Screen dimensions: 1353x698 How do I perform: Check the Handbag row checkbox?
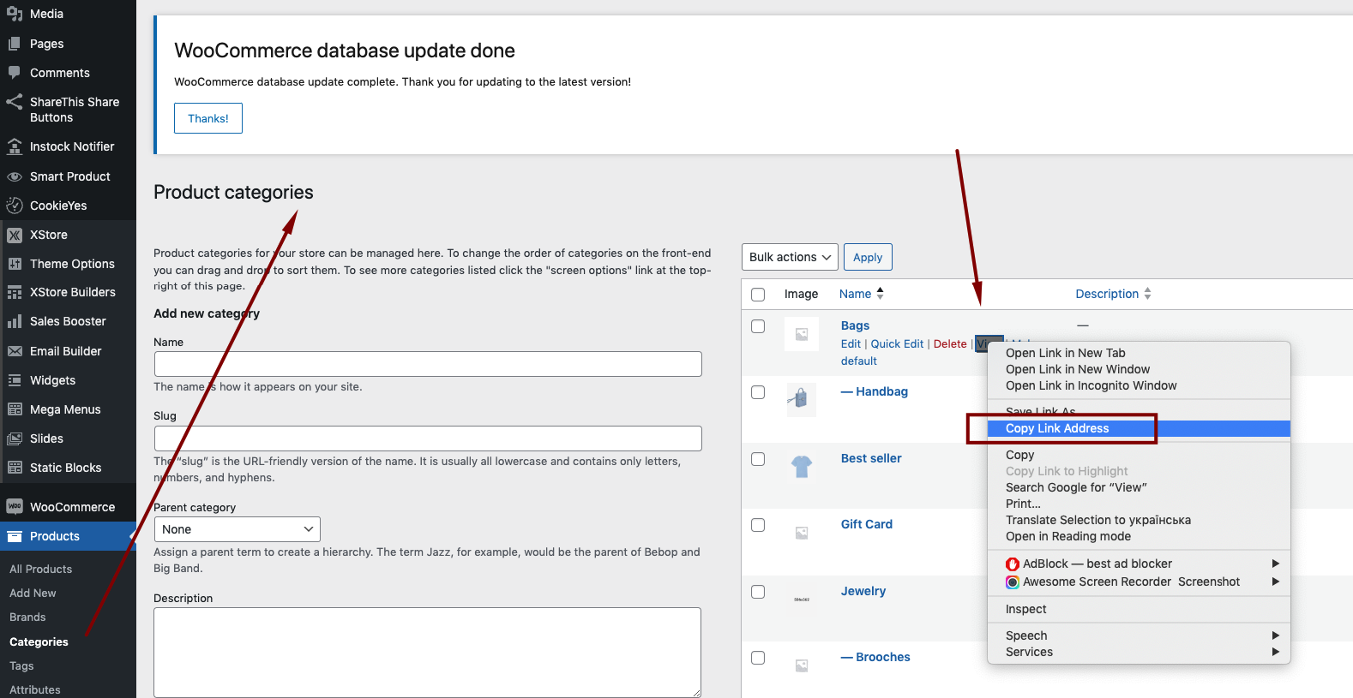pos(758,392)
